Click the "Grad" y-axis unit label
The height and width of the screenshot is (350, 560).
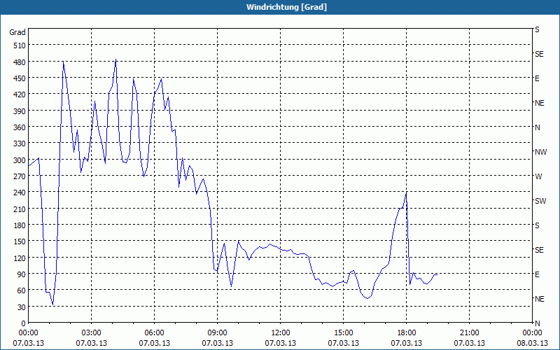(17, 32)
